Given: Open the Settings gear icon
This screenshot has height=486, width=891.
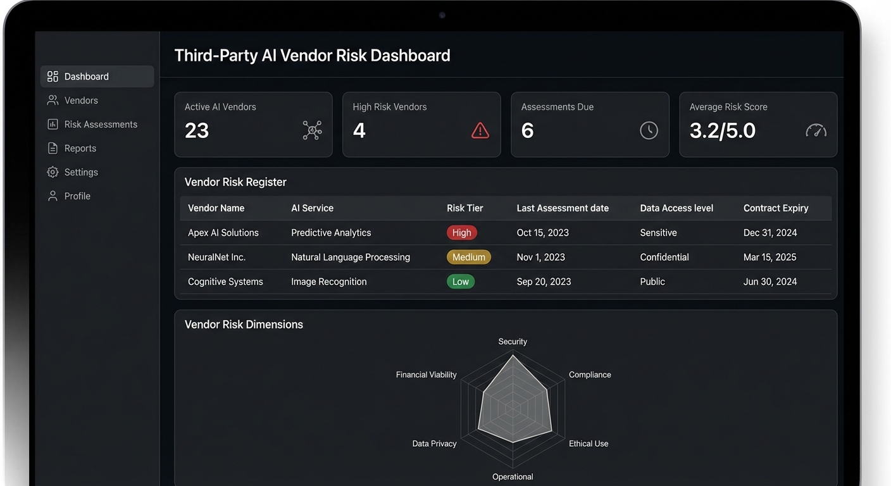Looking at the screenshot, I should coord(52,171).
